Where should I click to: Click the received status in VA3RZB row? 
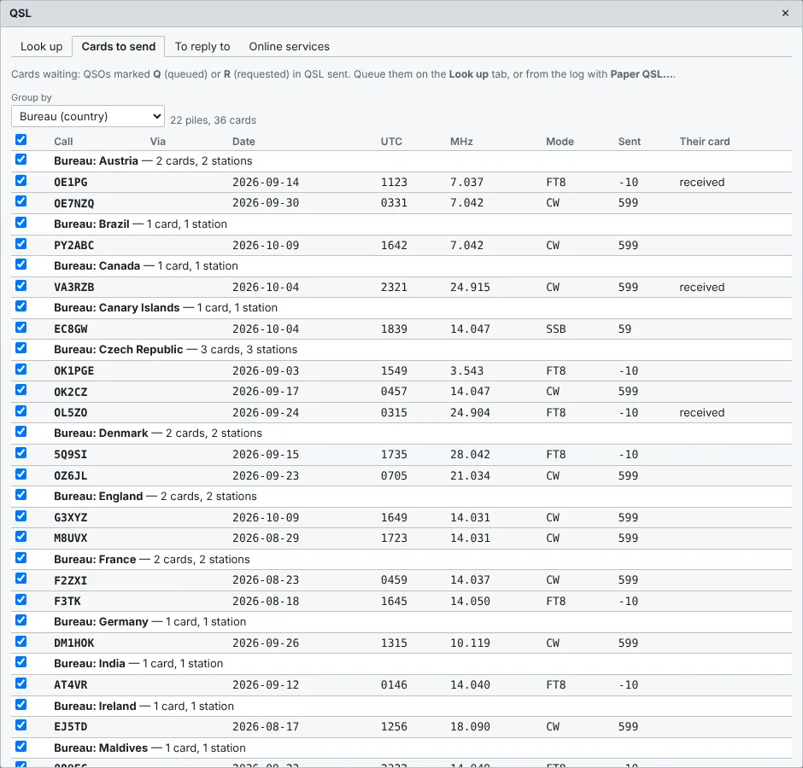click(701, 287)
